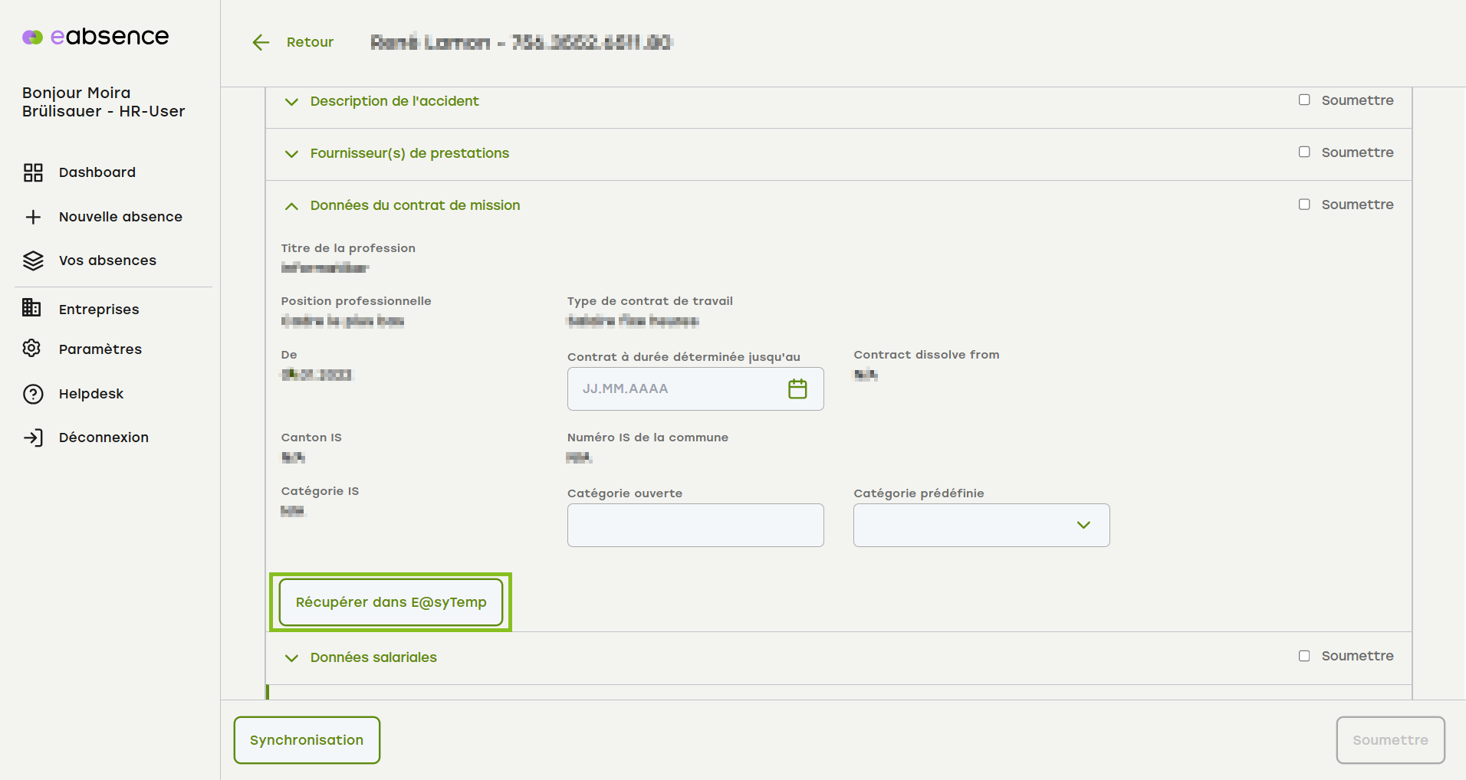Click the Synchronisation button
The height and width of the screenshot is (780, 1466).
tap(307, 740)
